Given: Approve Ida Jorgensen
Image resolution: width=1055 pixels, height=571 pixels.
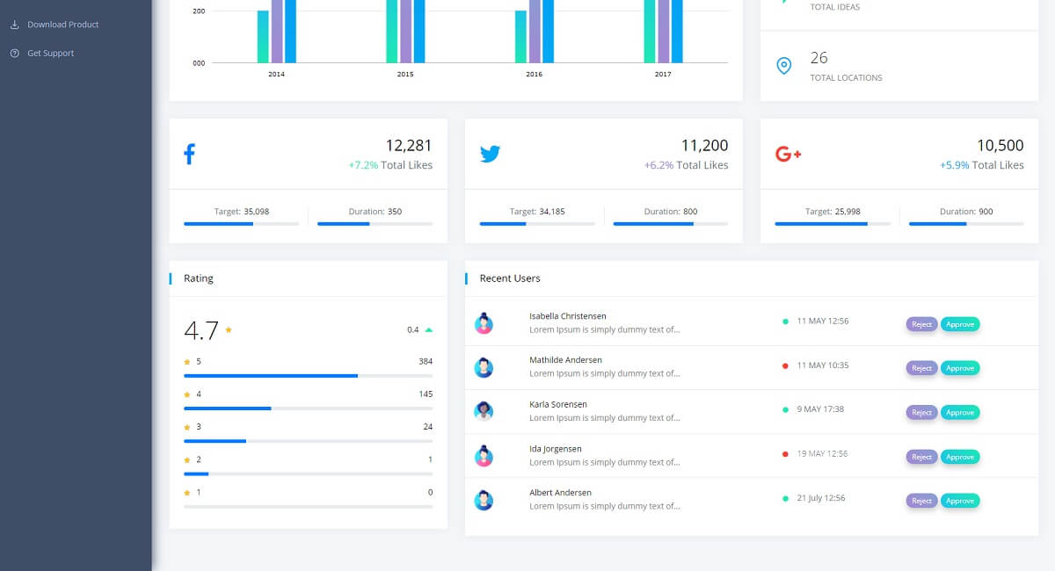Looking at the screenshot, I should pos(960,457).
